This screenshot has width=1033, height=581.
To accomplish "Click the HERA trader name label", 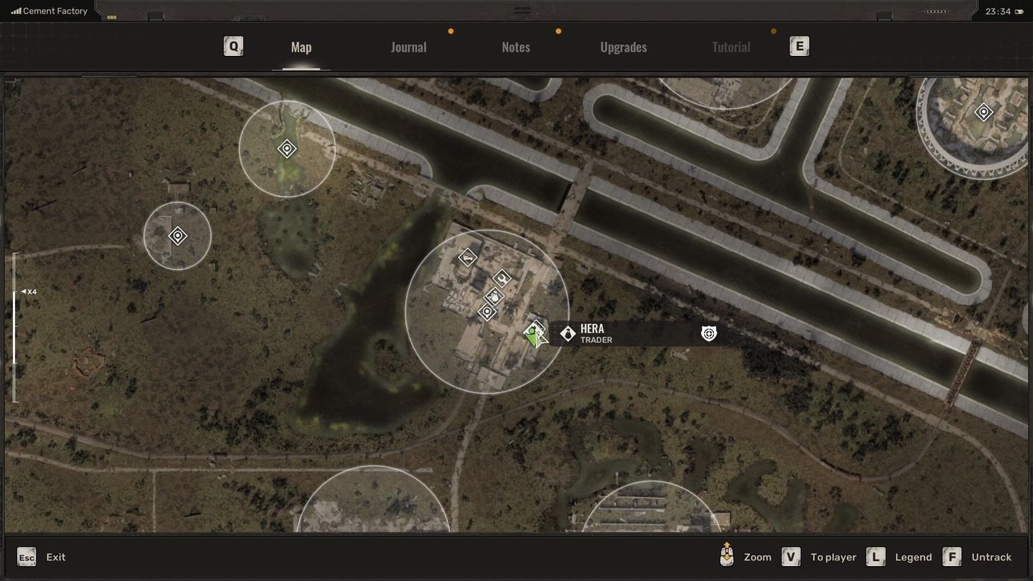I will coord(592,328).
